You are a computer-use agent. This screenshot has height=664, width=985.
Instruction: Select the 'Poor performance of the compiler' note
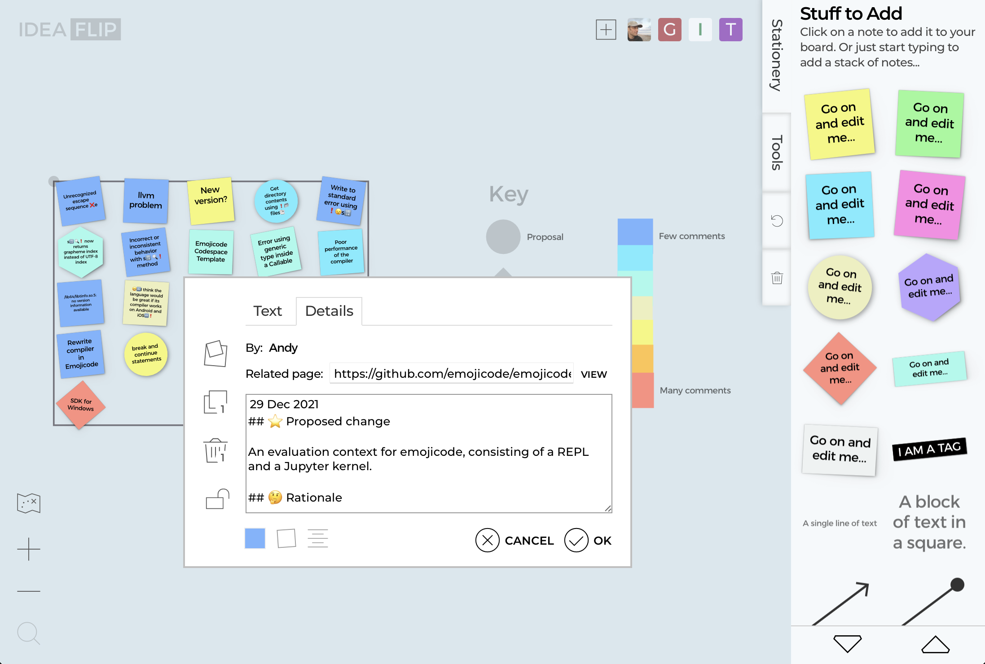(x=341, y=252)
